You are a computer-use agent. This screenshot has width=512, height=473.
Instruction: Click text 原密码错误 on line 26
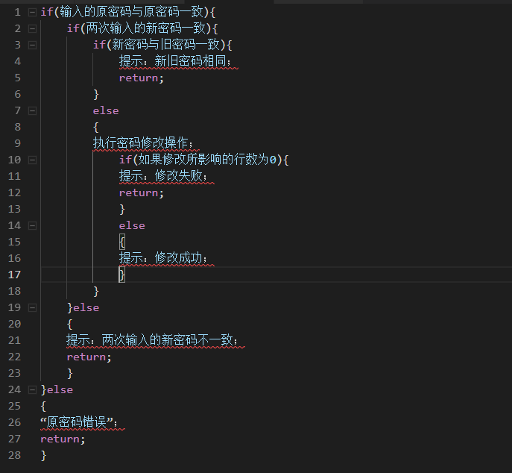[77, 422]
